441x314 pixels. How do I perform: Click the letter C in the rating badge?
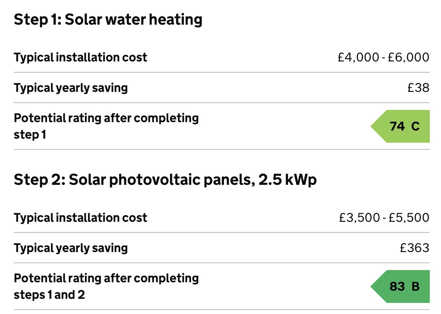click(x=415, y=126)
